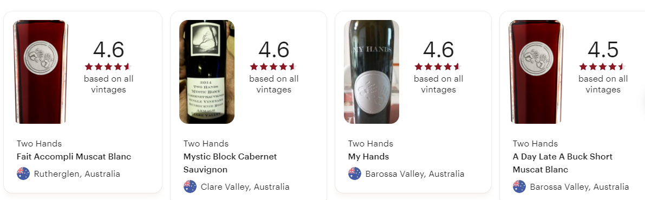Click the Clare Valley, Australia region text
This screenshot has height=200, width=645.
click(245, 187)
